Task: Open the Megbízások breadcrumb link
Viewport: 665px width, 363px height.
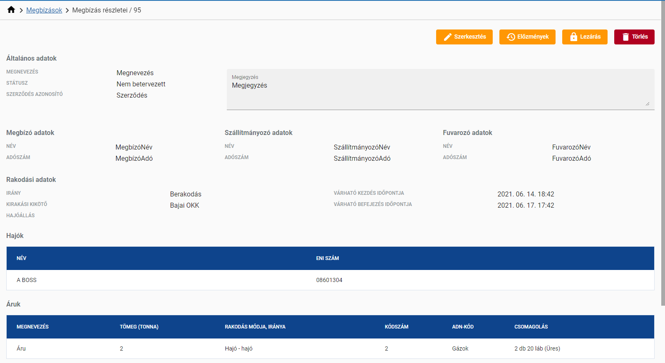Action: 44,10
